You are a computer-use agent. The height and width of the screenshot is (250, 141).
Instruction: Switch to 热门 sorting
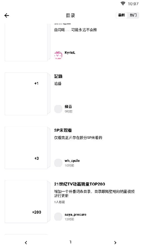pyautogui.click(x=133, y=15)
